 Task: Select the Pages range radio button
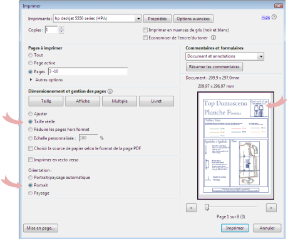coord(31,72)
